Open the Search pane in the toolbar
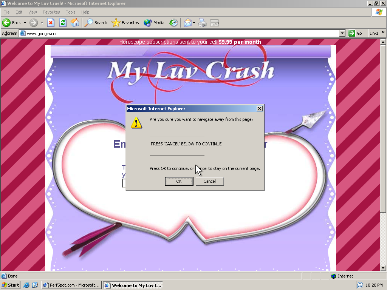The width and height of the screenshot is (387, 290). (x=96, y=23)
